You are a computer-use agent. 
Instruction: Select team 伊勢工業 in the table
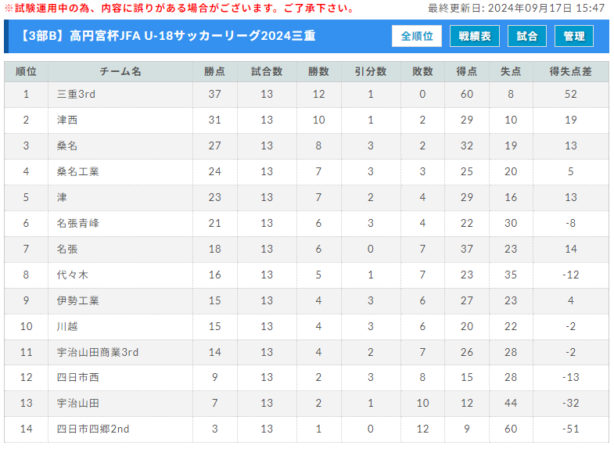pyautogui.click(x=78, y=300)
